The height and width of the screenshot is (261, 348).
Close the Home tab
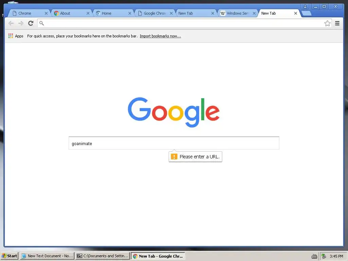[x=130, y=13]
